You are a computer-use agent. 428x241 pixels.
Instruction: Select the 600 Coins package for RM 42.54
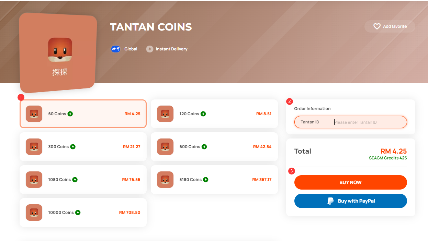pos(214,147)
